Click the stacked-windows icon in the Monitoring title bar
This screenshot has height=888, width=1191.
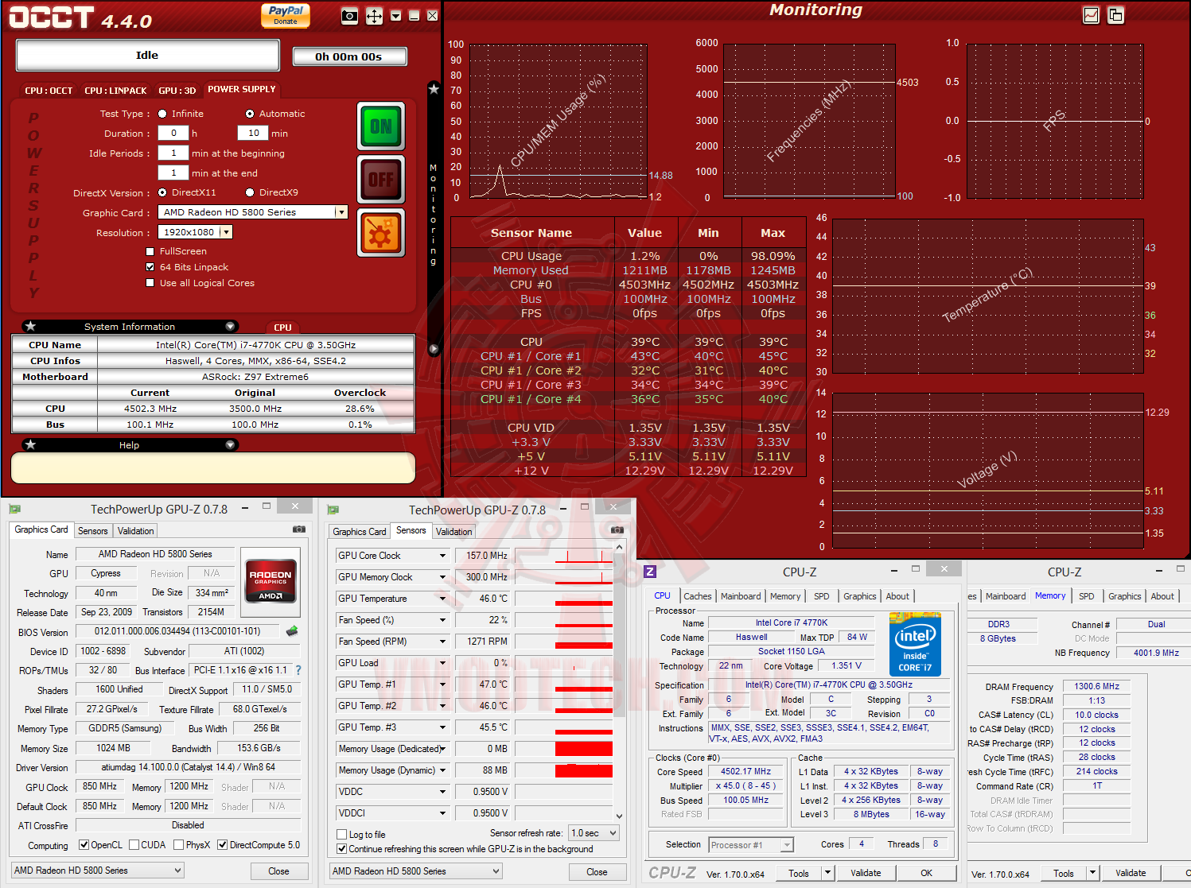(1116, 14)
